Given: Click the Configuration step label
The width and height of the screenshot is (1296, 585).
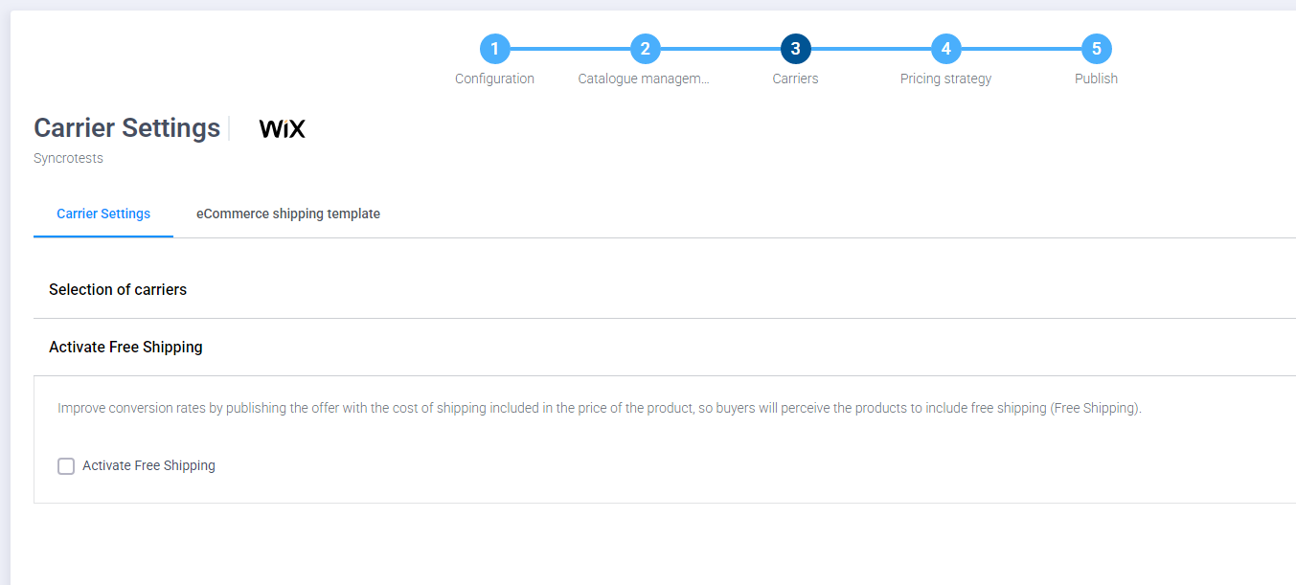Looking at the screenshot, I should (x=494, y=79).
